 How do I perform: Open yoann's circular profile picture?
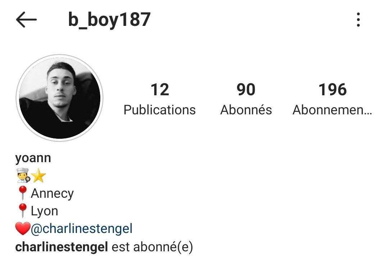point(60,98)
